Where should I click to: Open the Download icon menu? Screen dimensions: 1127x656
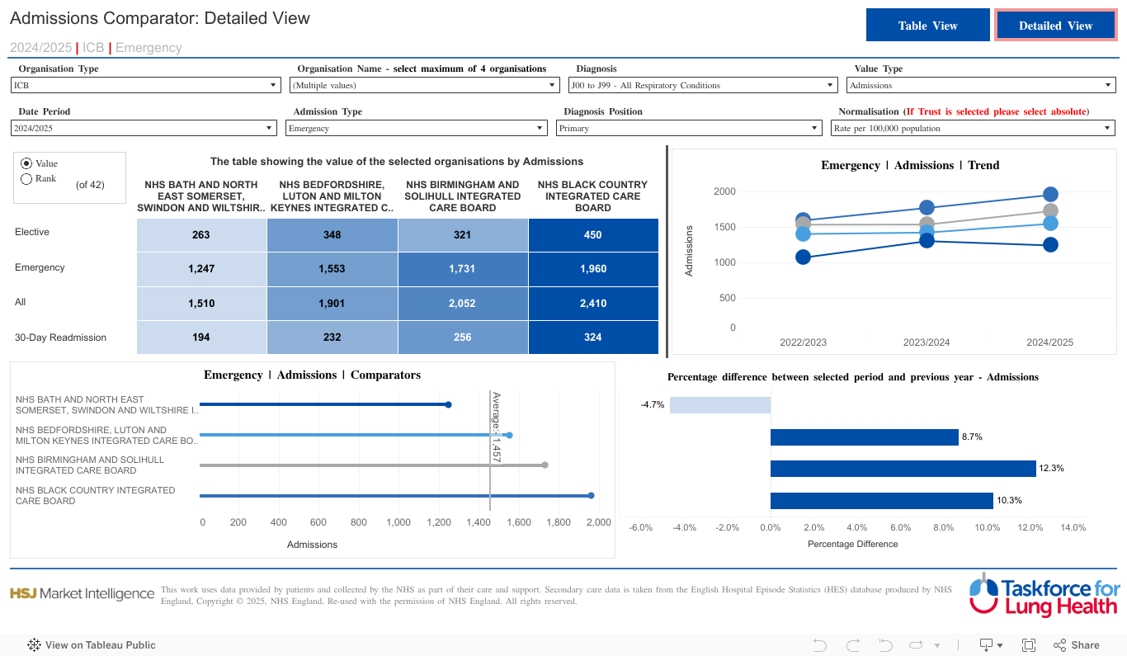990,645
